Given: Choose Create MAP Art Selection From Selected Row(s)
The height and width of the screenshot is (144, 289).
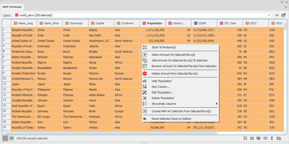Looking at the screenshot, I should [x=181, y=111].
